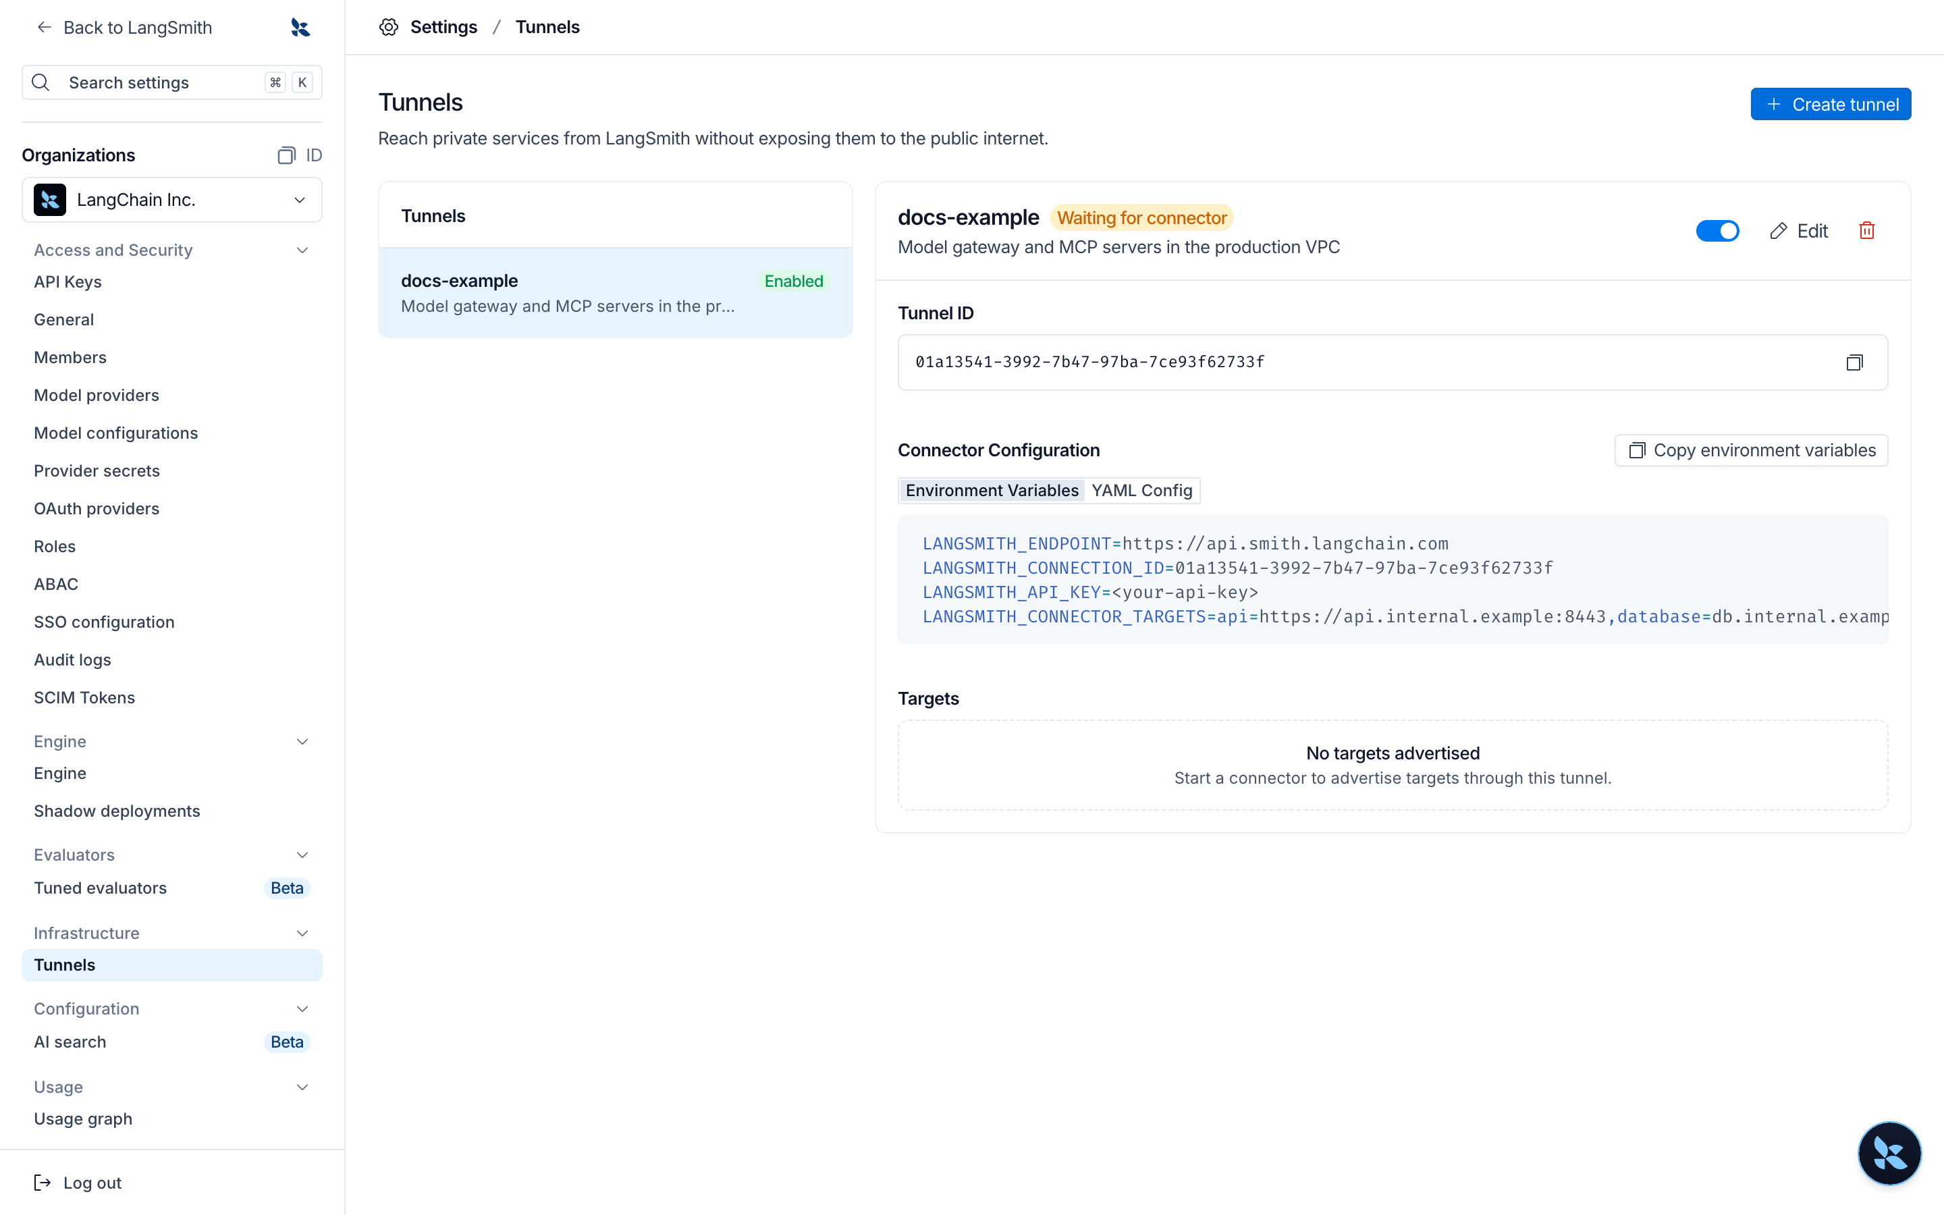Click the Waiting for connector status badge
Screen dimensions: 1944x1215
1141,218
